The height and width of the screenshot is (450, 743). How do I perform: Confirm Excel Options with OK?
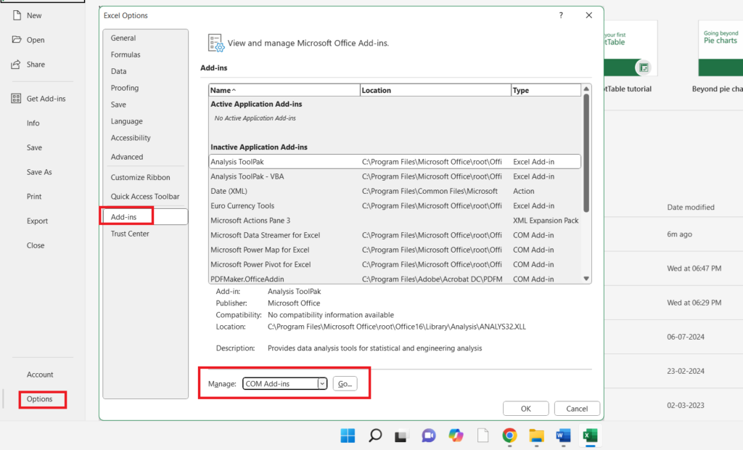pos(526,409)
